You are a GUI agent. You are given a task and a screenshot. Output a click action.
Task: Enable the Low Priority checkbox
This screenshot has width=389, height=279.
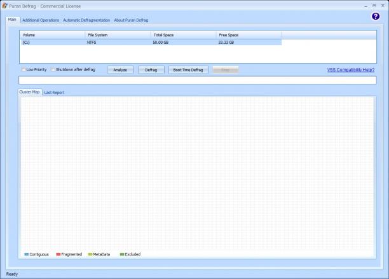(x=24, y=69)
